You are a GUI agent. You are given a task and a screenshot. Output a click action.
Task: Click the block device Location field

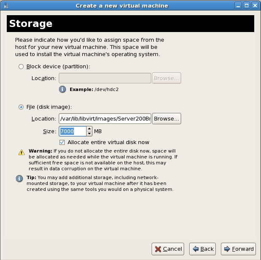point(105,78)
